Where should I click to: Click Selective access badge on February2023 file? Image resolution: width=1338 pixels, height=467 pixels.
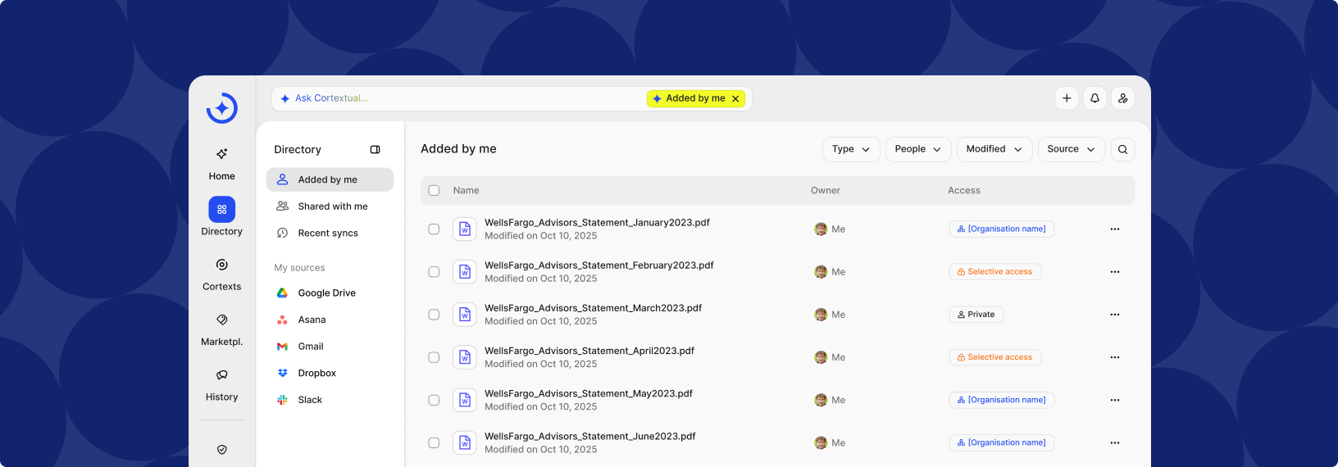994,272
